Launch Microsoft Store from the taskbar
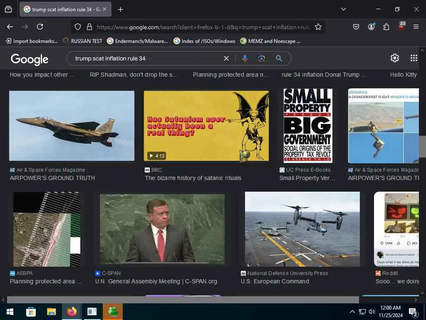Viewport: 426px width, 320px height. [31, 312]
